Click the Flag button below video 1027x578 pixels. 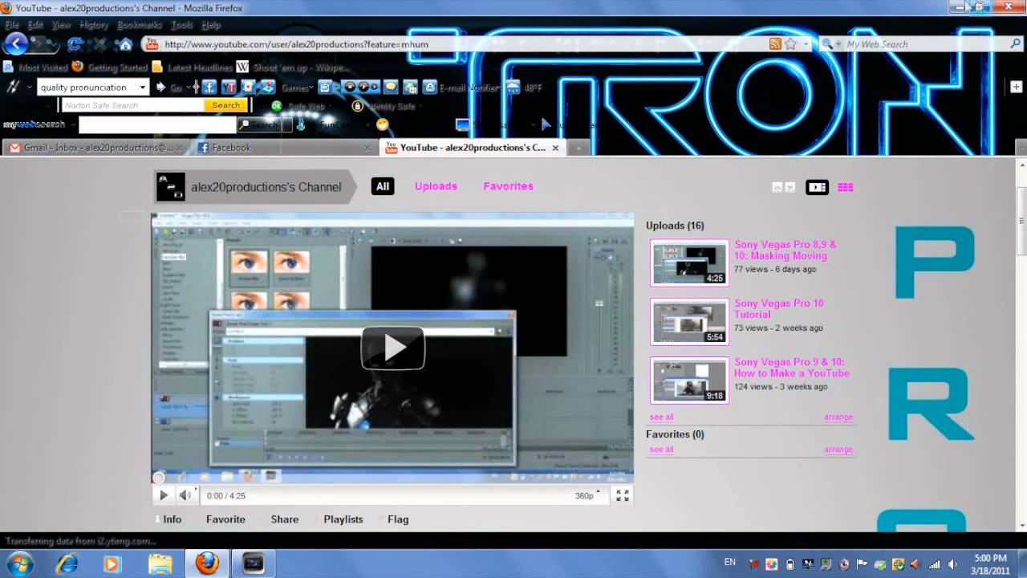coord(398,519)
